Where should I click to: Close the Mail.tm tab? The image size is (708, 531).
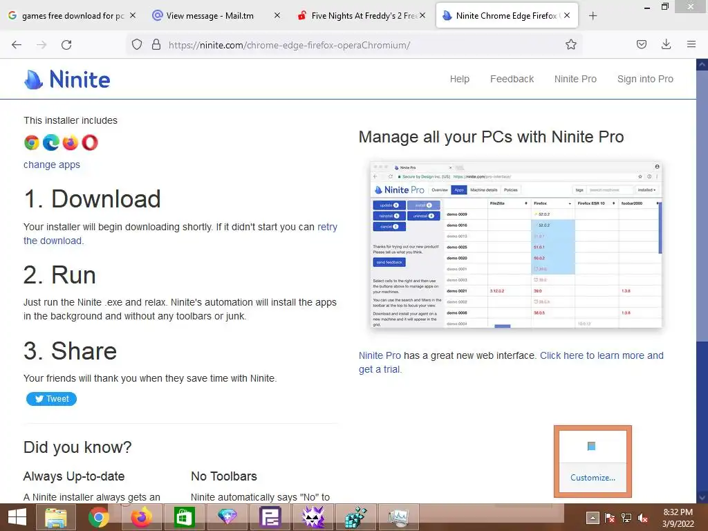coord(277,15)
